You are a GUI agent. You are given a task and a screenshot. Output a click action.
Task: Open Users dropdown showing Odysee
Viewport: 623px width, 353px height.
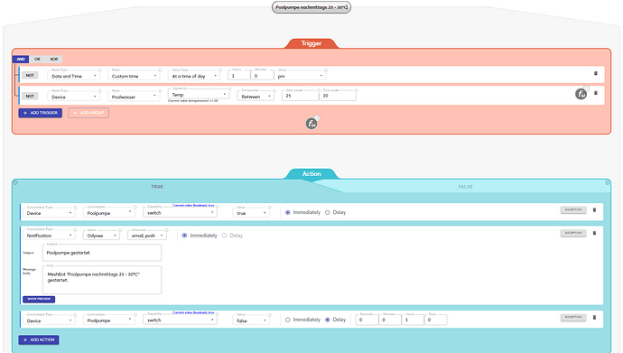(101, 236)
